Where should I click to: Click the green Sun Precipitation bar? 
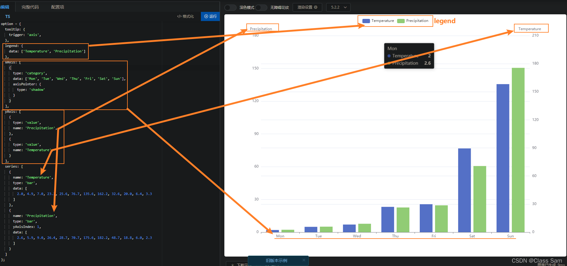[518, 150]
